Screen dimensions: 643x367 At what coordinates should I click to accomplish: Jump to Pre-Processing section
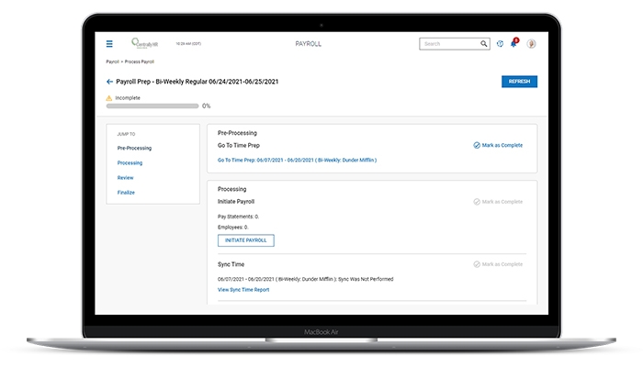click(x=134, y=148)
